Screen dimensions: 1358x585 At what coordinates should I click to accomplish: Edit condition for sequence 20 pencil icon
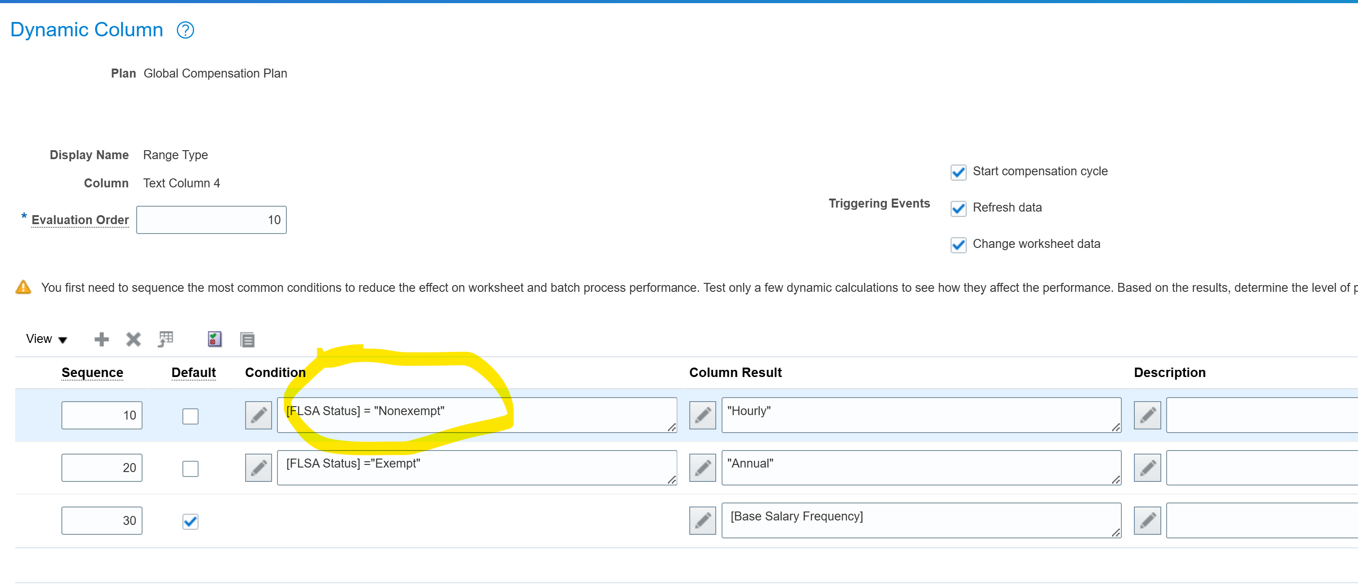(x=258, y=468)
